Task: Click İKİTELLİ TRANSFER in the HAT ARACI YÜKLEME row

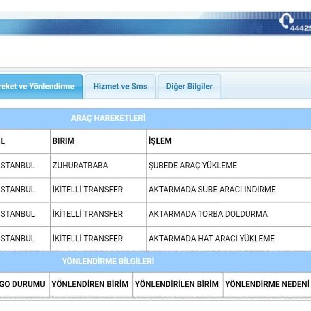Action: [98, 239]
